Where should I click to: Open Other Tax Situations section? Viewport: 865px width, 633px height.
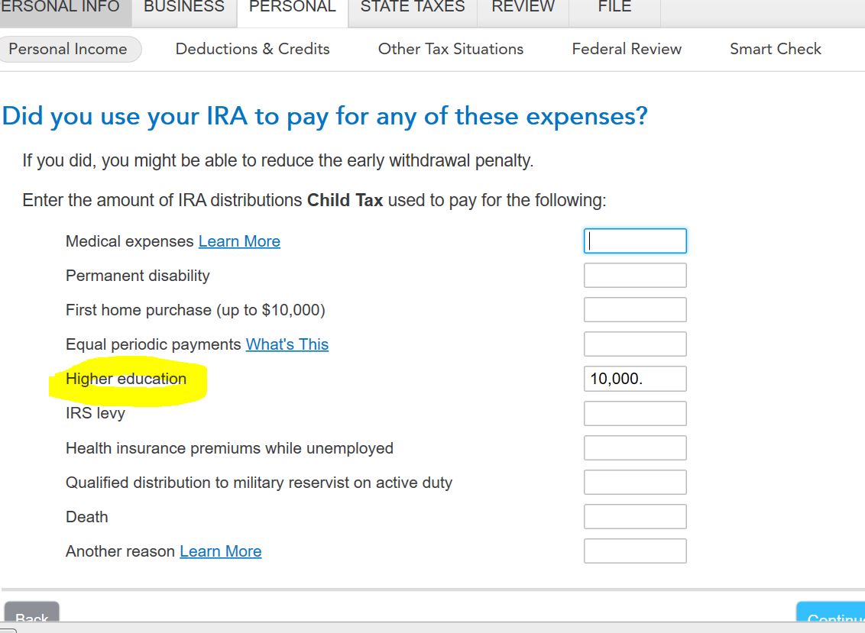451,49
